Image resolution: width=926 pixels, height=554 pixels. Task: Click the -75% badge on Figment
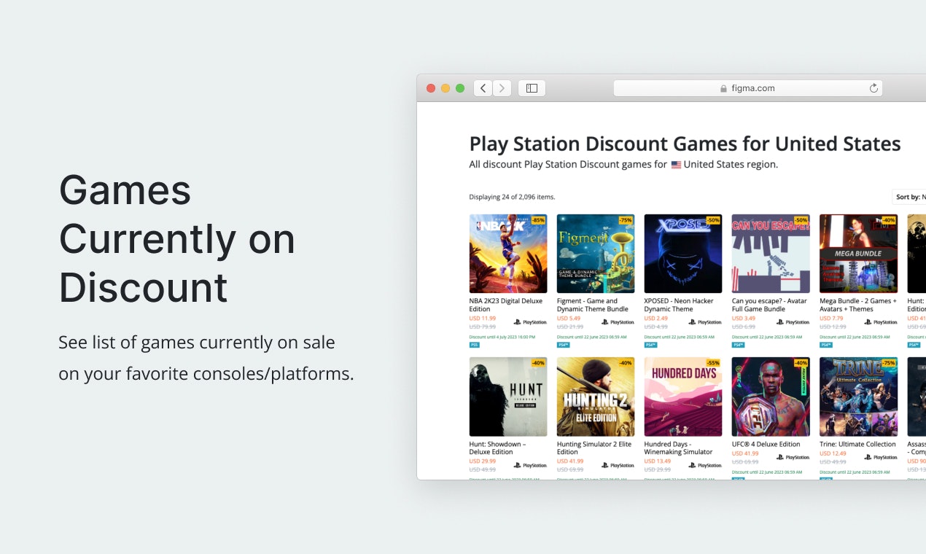coord(626,219)
